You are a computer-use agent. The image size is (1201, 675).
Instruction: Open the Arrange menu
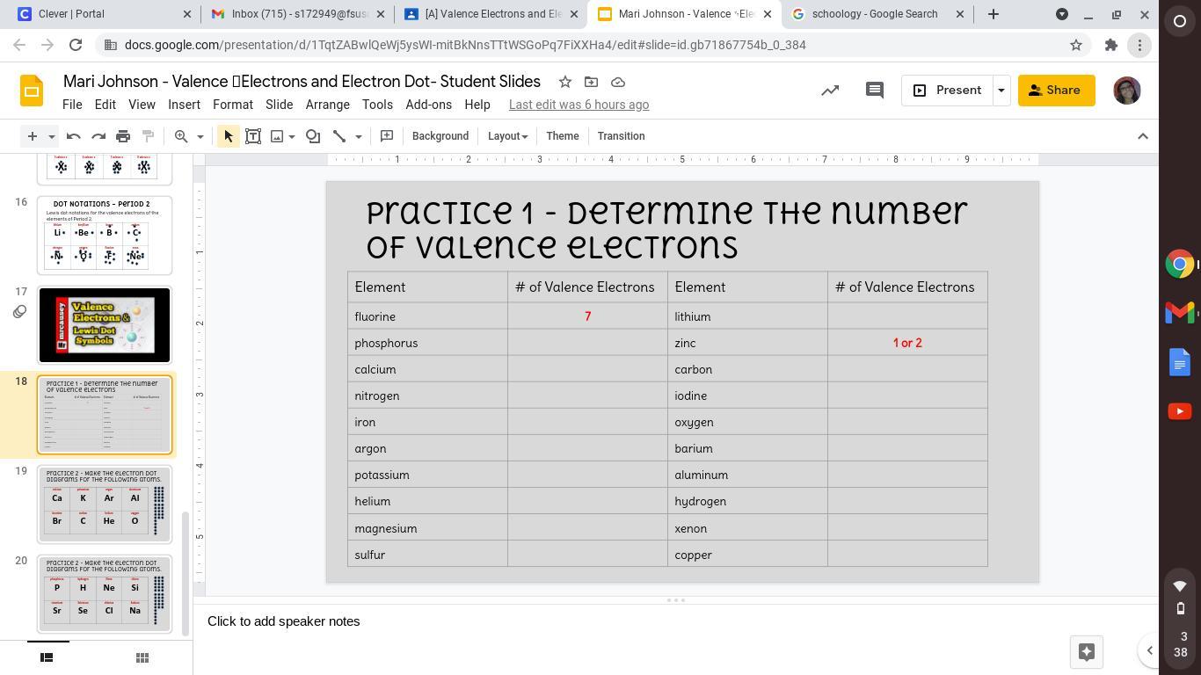[x=328, y=105]
